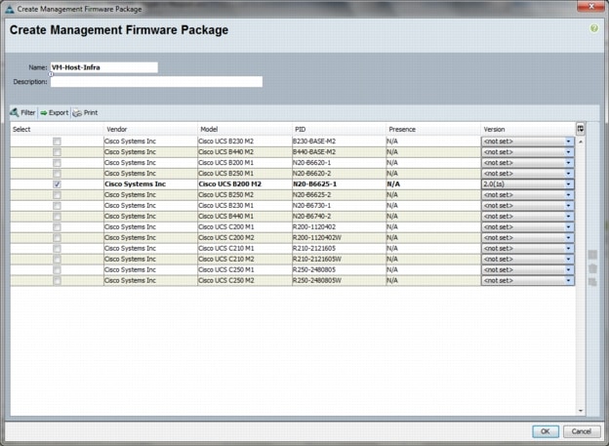Open Version dropdown for N20-B6620-2
Viewport: 609px width, 446px height.
527,174
